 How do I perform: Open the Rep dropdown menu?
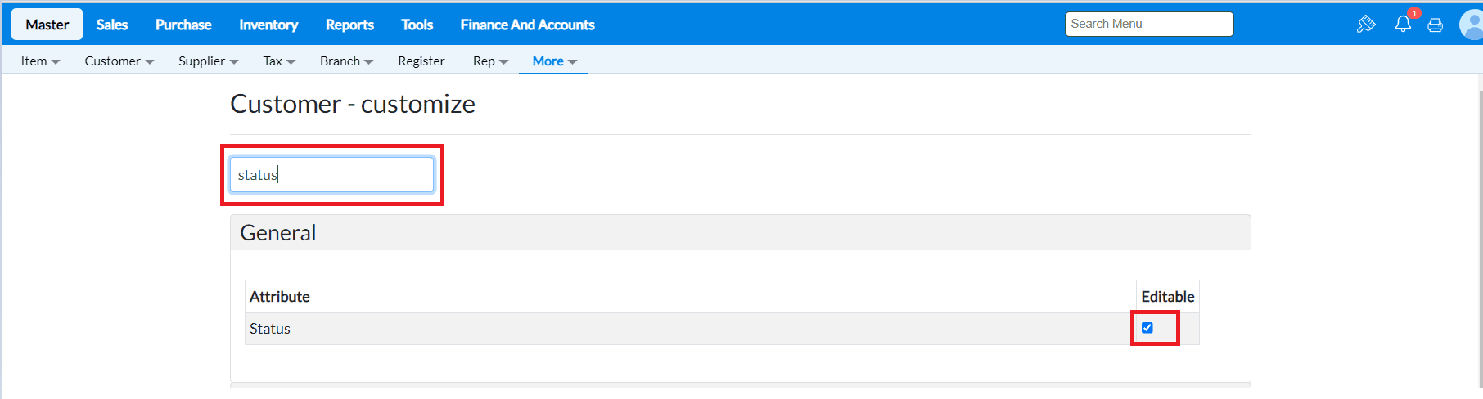point(490,61)
